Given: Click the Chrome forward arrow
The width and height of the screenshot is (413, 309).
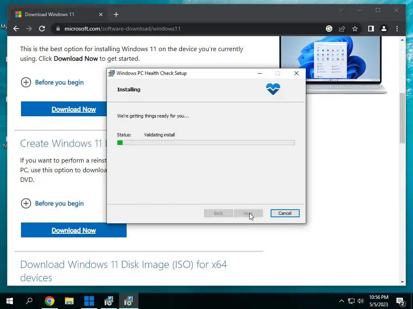Looking at the screenshot, I should click(29, 29).
